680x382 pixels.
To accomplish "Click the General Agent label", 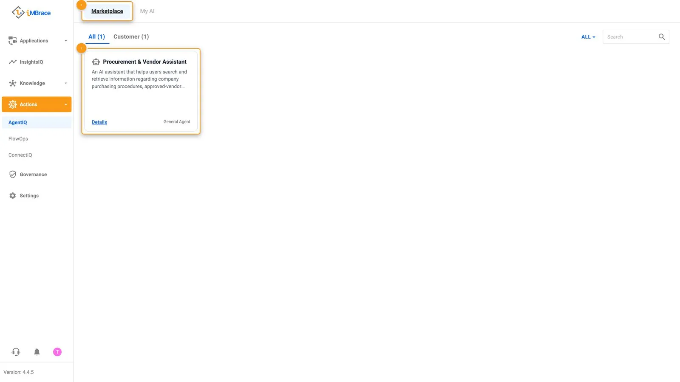I will pos(177,122).
